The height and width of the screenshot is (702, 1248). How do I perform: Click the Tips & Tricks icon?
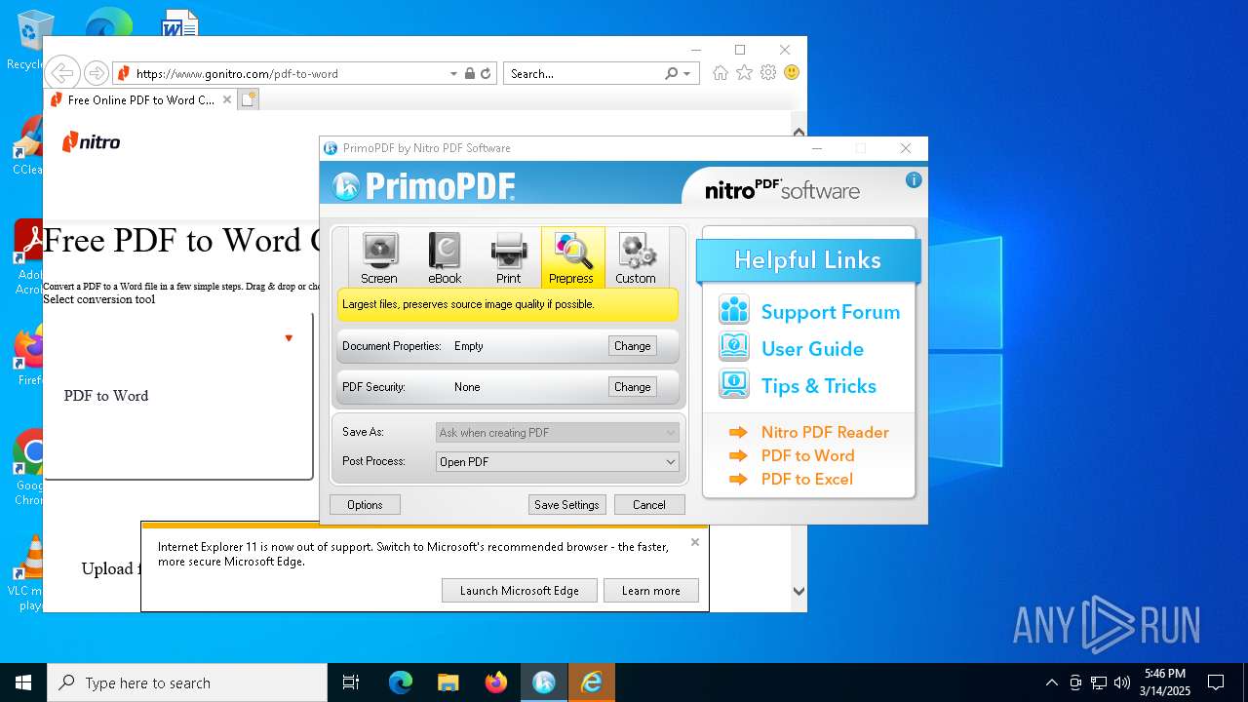pyautogui.click(x=734, y=384)
